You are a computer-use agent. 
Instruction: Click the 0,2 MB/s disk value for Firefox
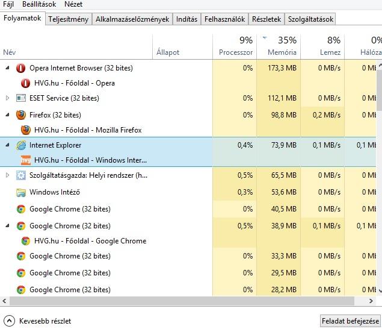327,115
